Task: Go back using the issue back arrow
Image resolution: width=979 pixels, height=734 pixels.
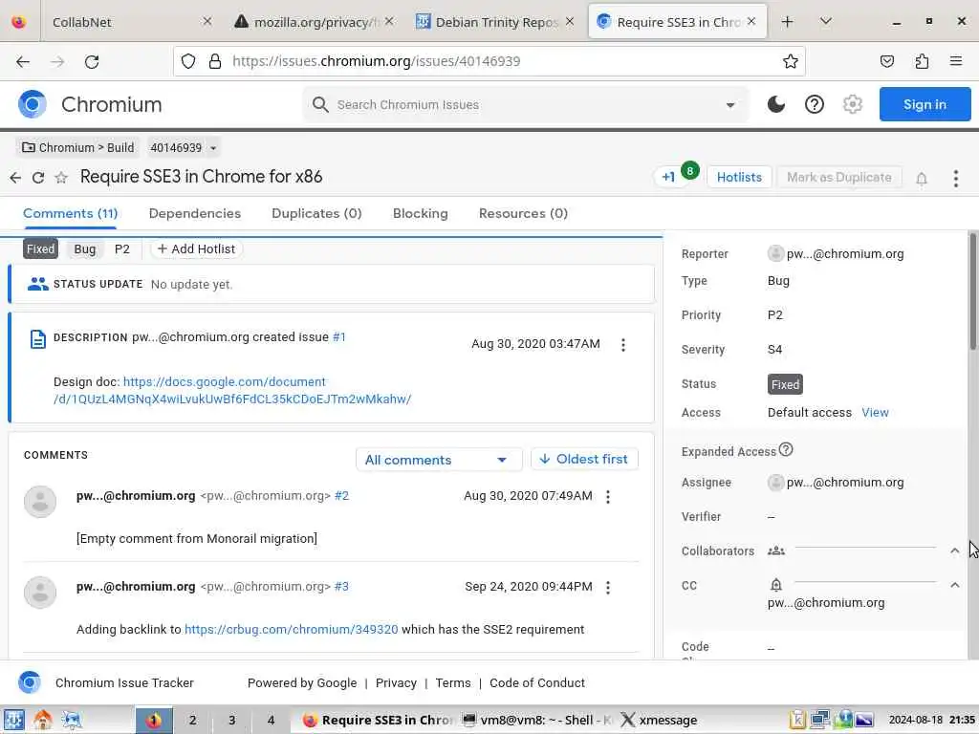Action: 15,178
